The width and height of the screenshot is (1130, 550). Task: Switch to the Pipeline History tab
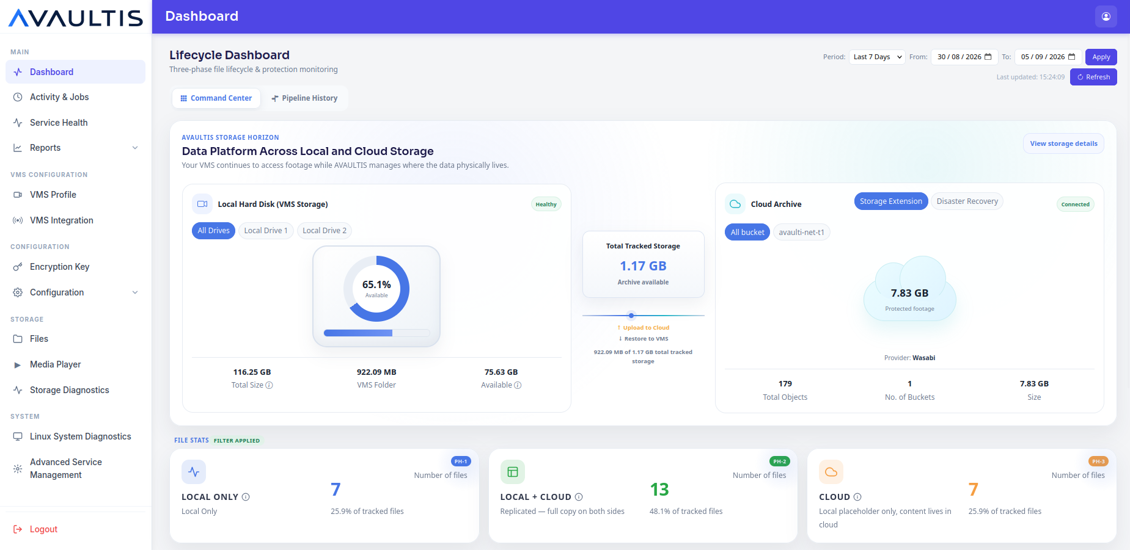(304, 98)
